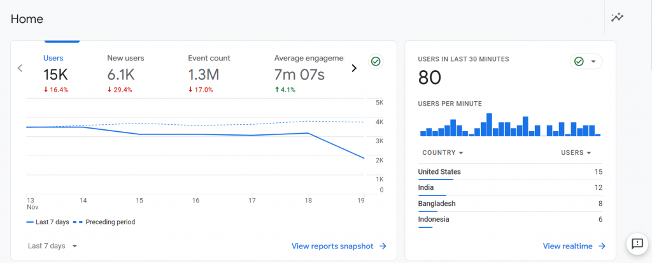
Task: Click the feedback chat bubble icon
Action: [x=636, y=243]
